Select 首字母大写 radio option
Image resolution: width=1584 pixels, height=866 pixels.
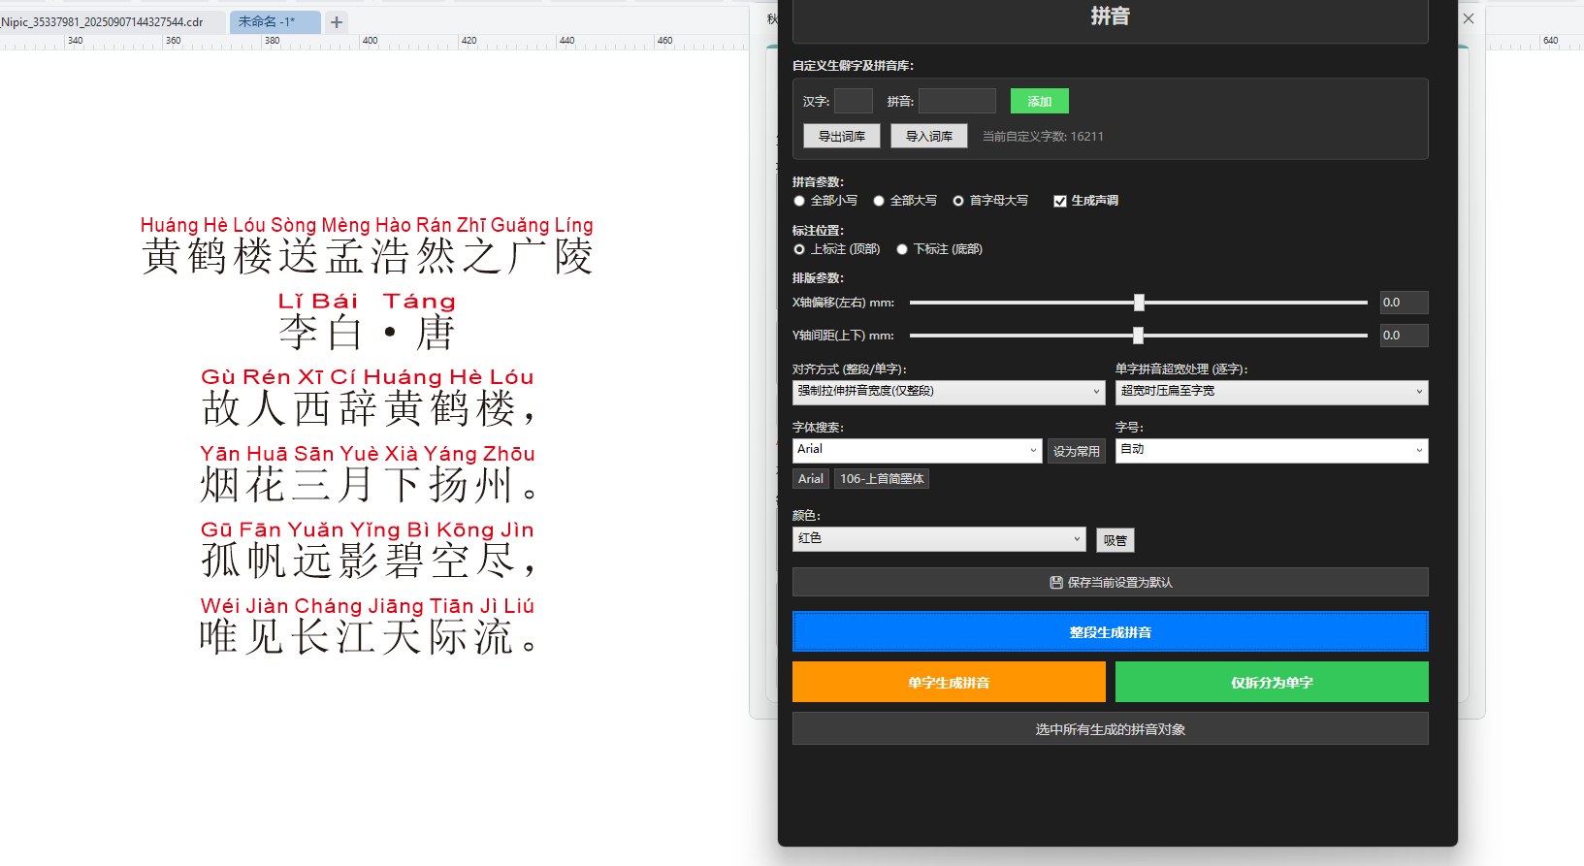[990, 201]
